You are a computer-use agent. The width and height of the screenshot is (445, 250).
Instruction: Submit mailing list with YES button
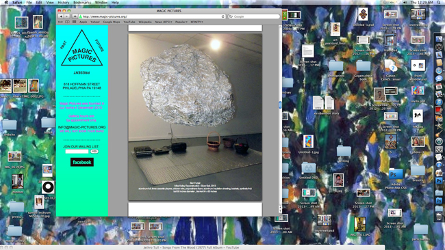94,152
